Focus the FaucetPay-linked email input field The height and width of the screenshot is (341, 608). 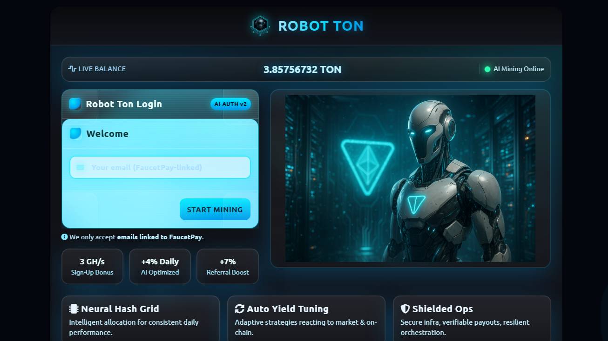click(160, 167)
